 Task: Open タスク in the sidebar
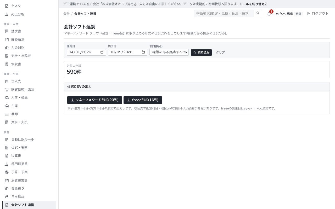pos(29,6)
